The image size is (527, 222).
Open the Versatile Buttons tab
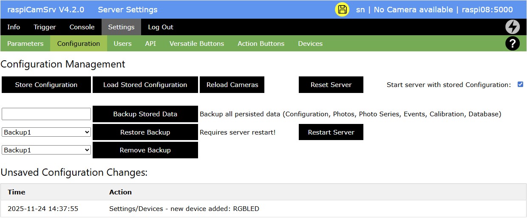197,43
